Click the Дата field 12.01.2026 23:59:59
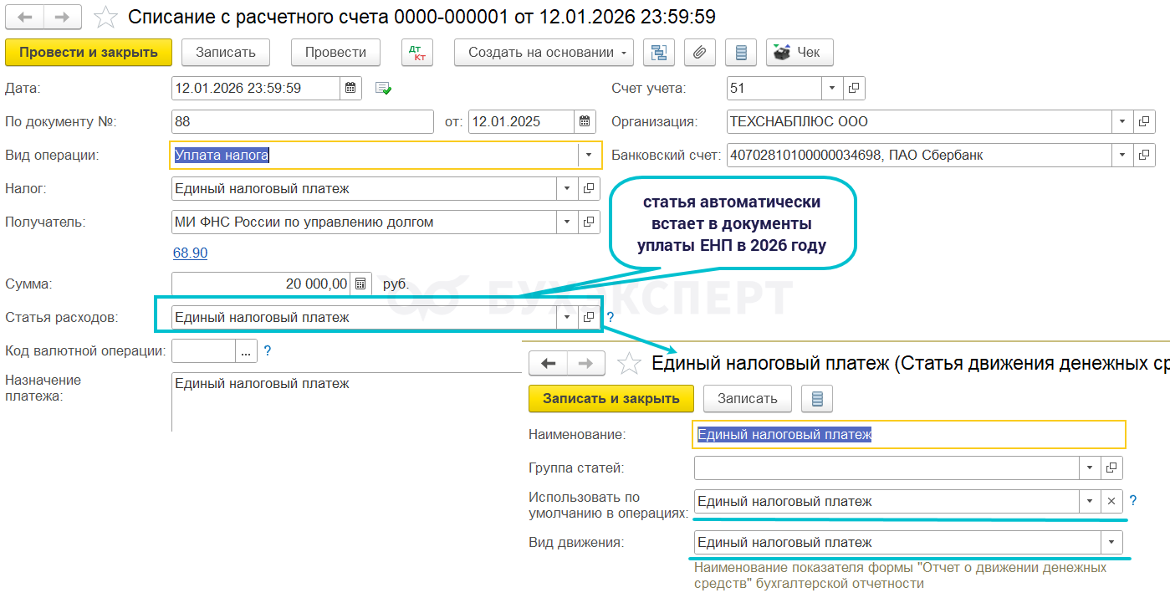 click(x=256, y=88)
